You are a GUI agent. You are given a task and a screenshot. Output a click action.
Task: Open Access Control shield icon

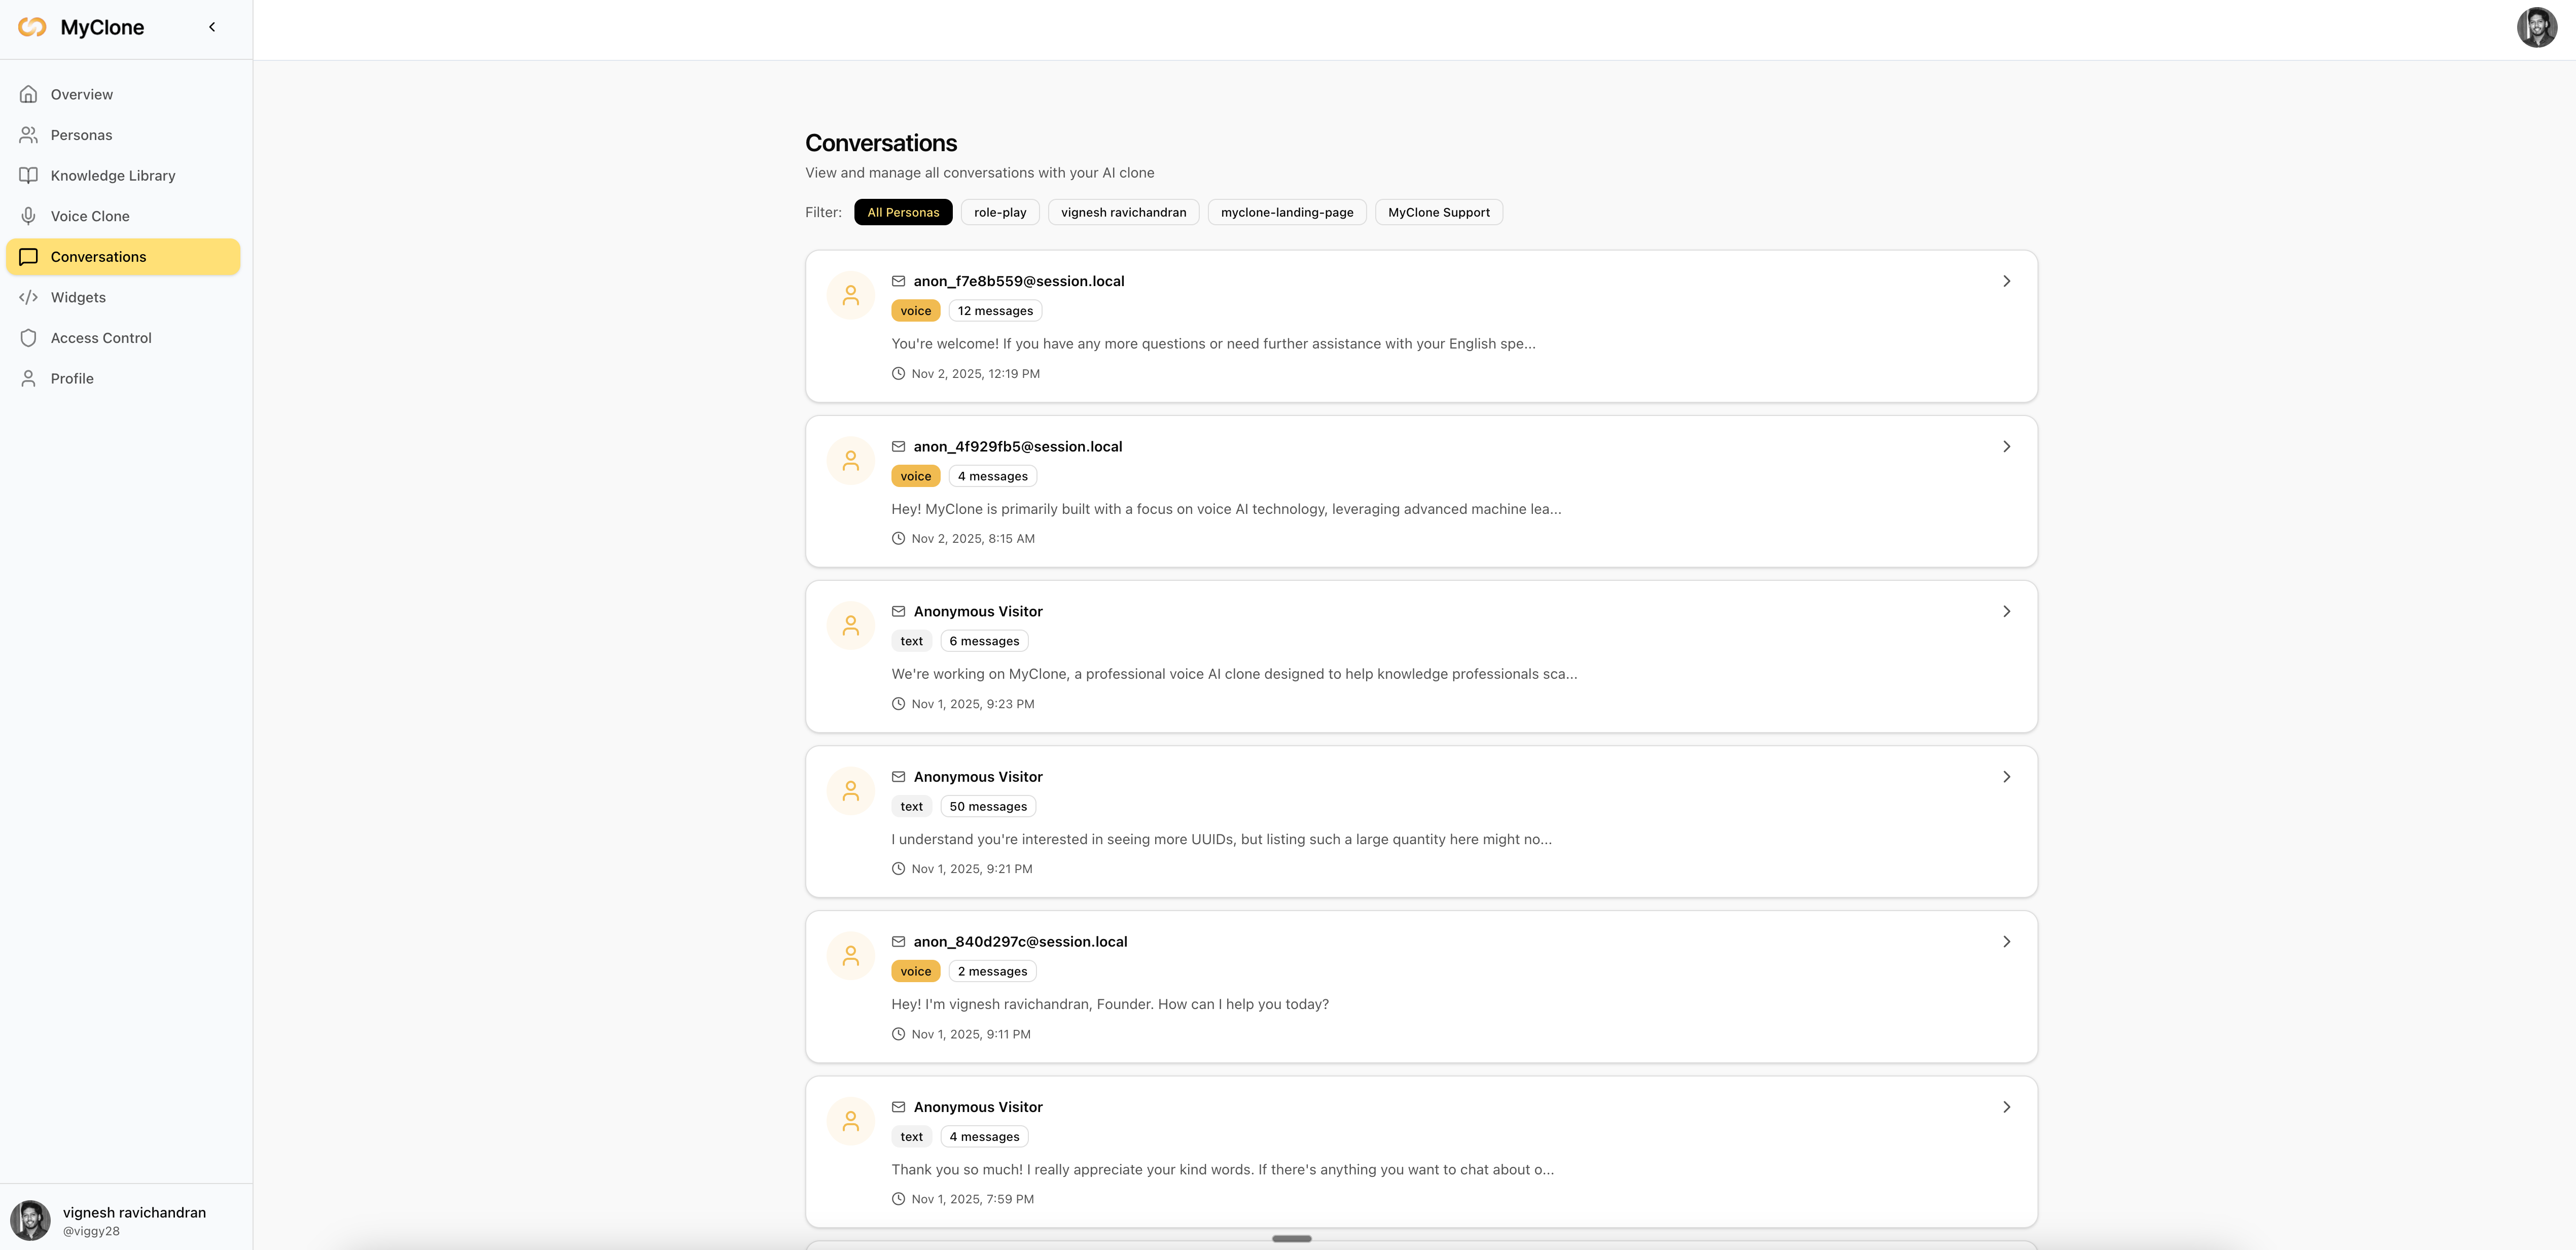pos(28,338)
